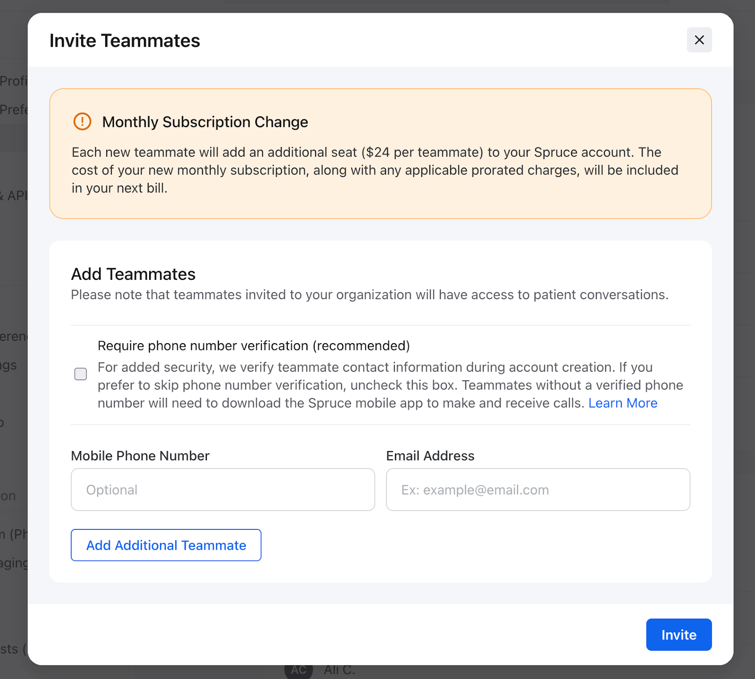Image resolution: width=755 pixels, height=679 pixels.
Task: Click the Add Teammates section heading
Action: click(133, 274)
